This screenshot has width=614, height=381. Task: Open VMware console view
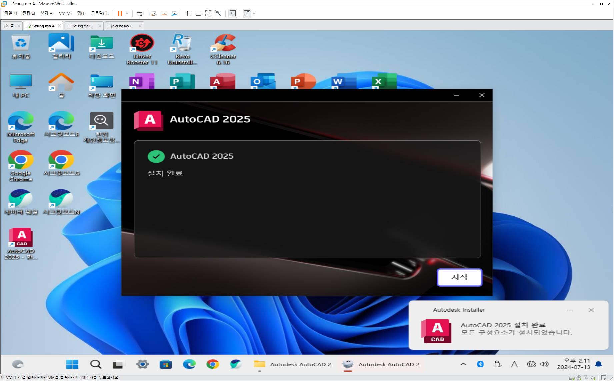[233, 13]
